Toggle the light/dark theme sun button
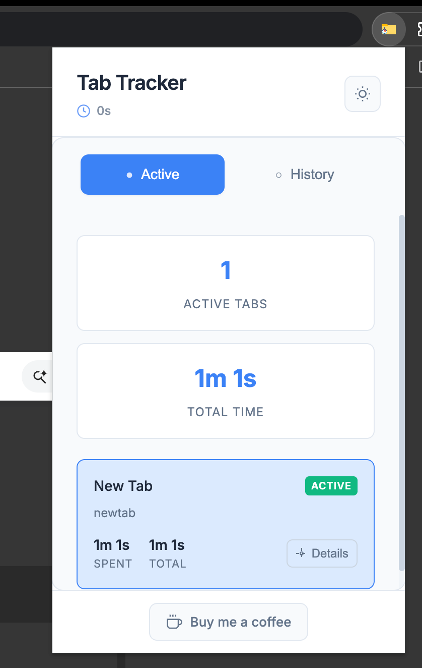This screenshot has height=668, width=422. point(362,94)
